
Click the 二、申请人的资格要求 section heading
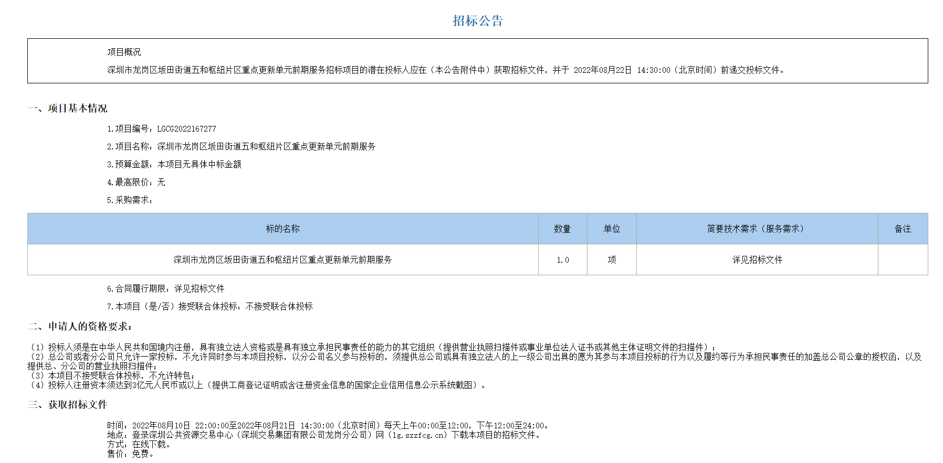coord(80,327)
